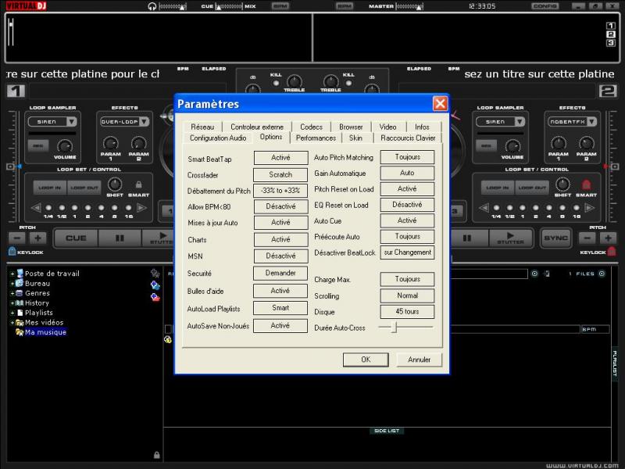Click the Durée Auto-Cross slider handle

(394, 328)
